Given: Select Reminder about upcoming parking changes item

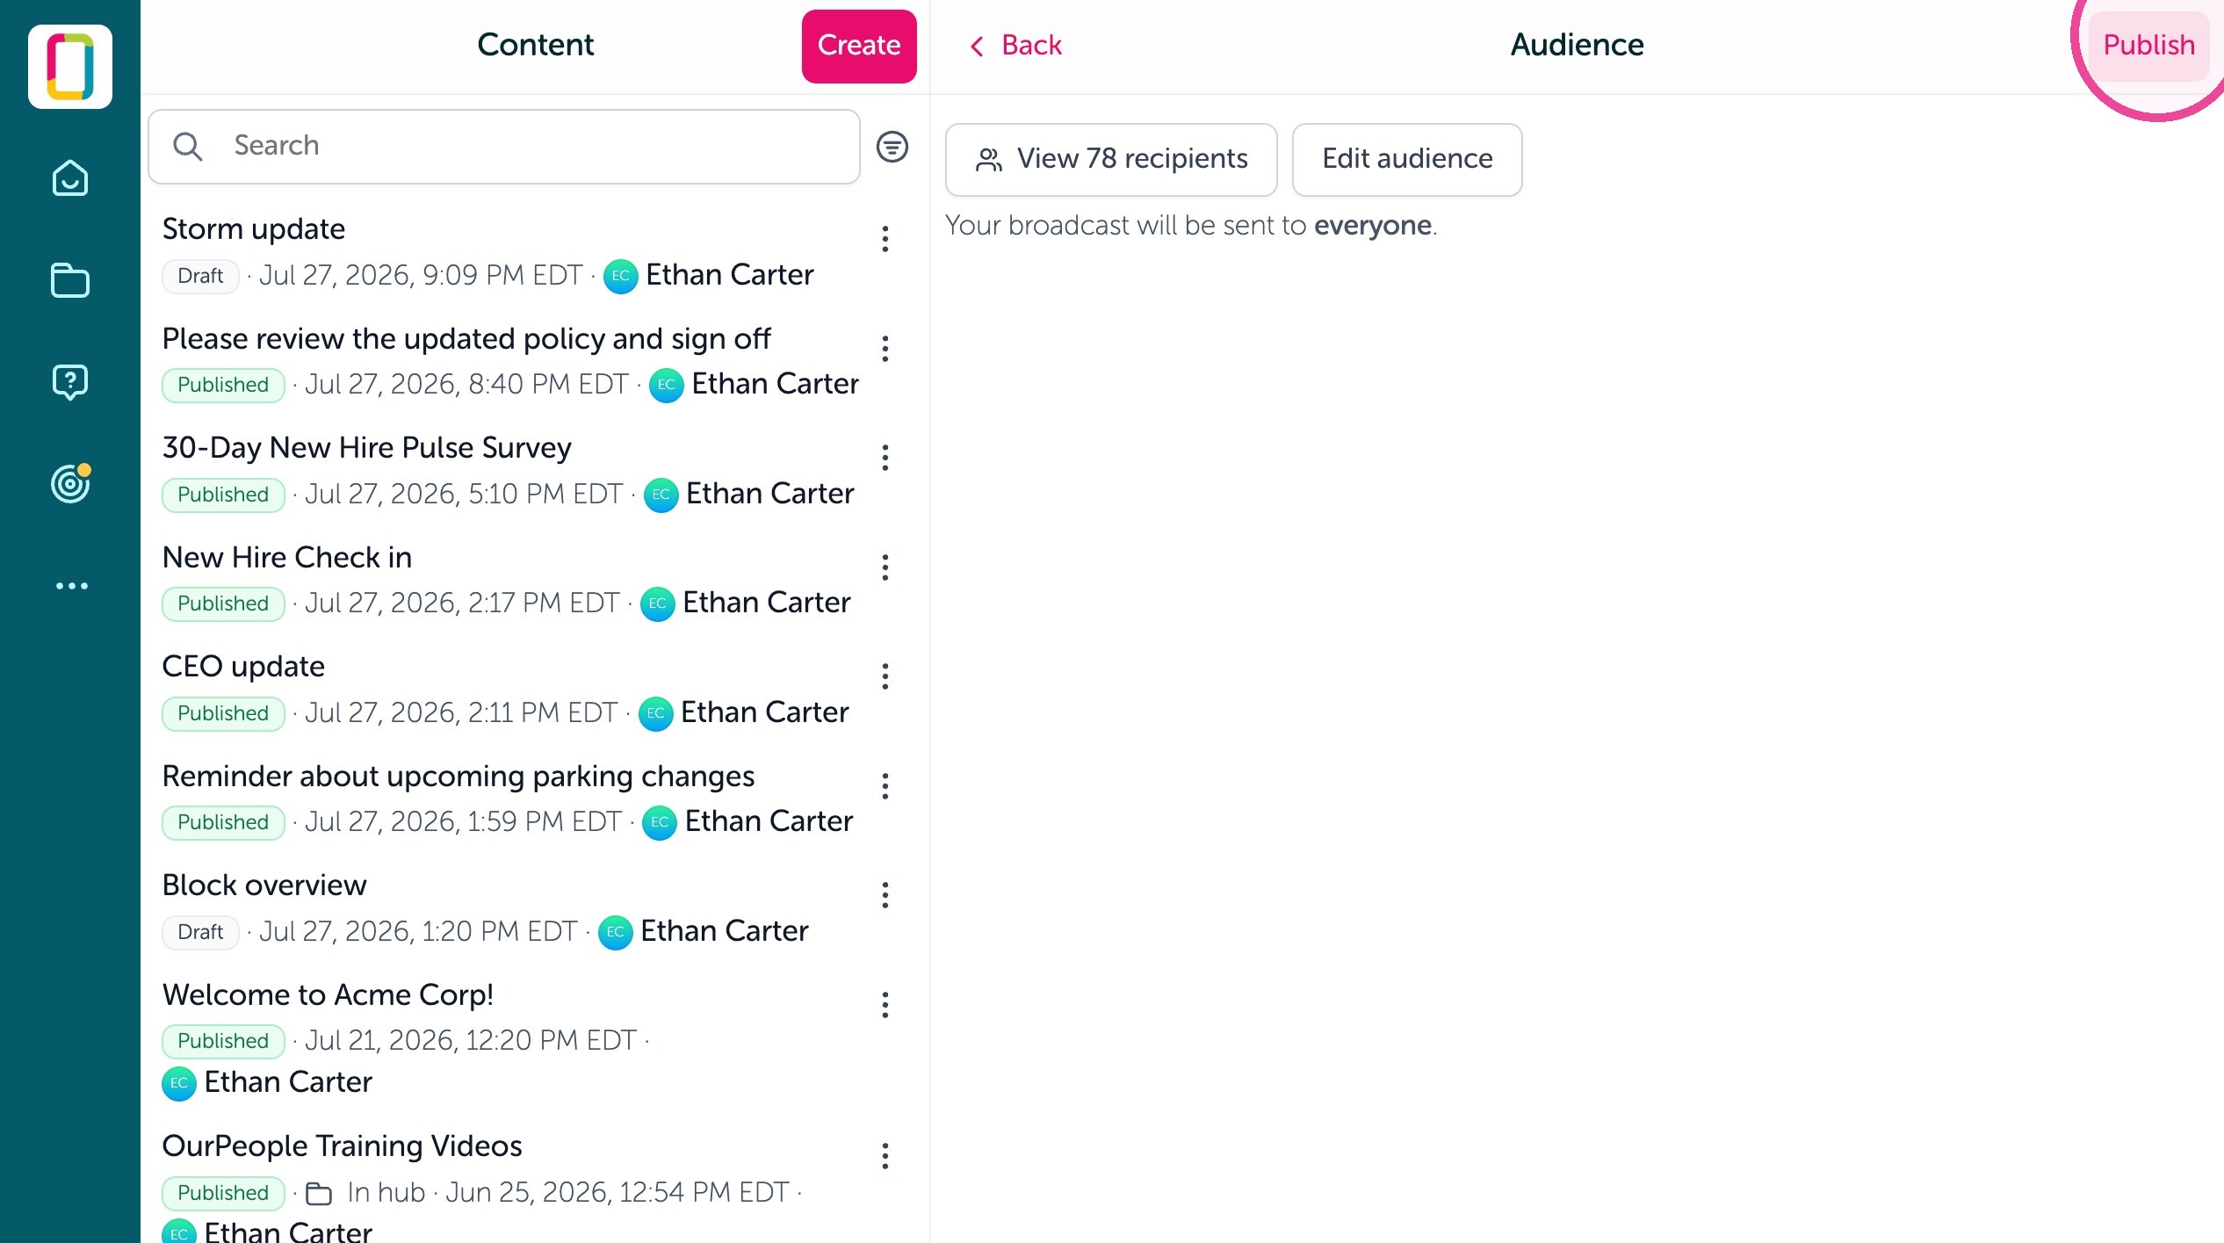Looking at the screenshot, I should click(509, 799).
